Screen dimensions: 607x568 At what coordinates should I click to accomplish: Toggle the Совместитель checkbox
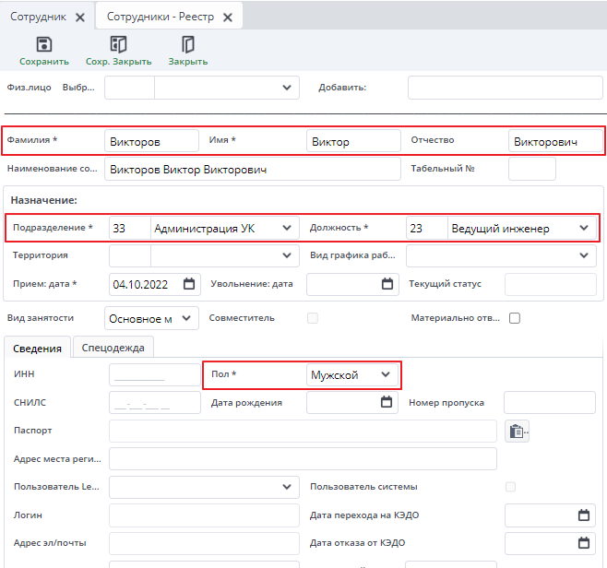click(313, 318)
